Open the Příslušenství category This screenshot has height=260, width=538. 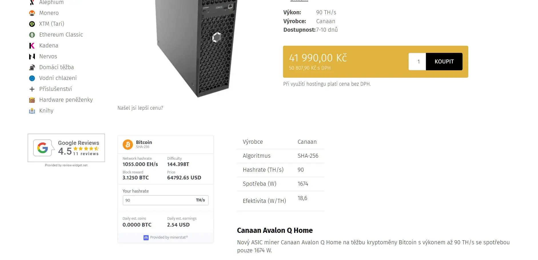click(55, 89)
